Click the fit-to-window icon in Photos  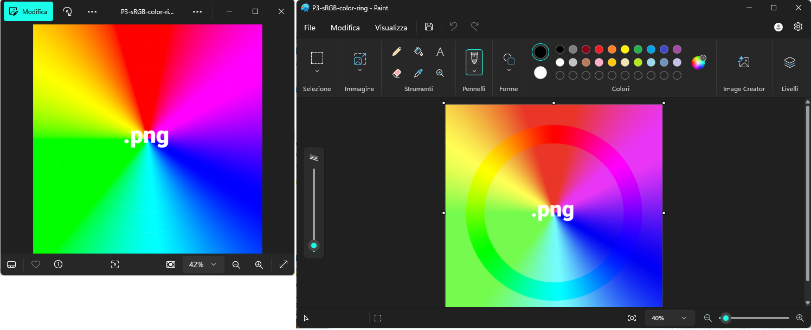[171, 264]
